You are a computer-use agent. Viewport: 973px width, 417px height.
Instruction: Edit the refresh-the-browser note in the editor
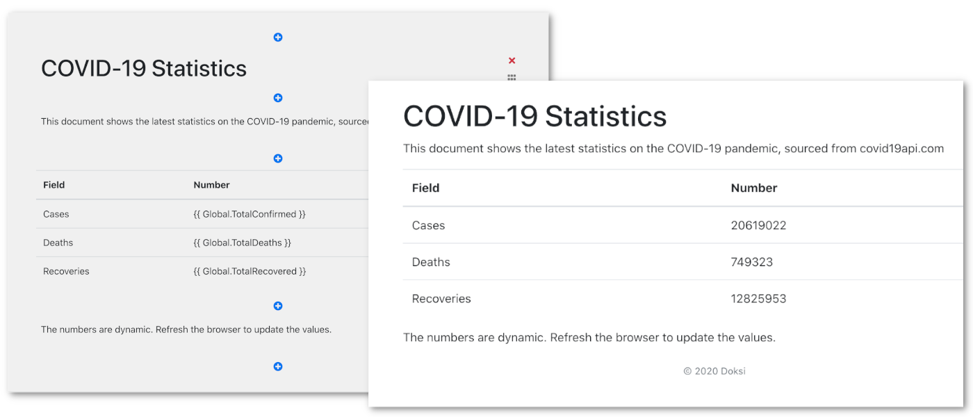pyautogui.click(x=186, y=329)
